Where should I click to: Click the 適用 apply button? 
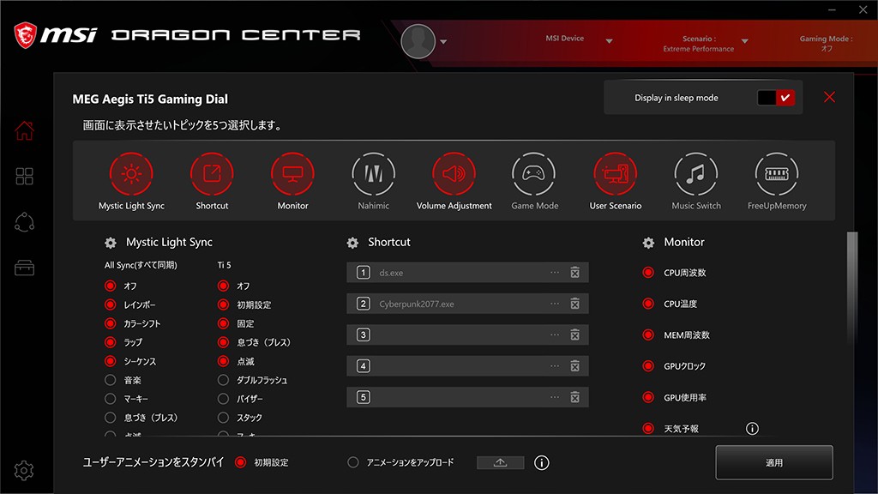(x=774, y=462)
